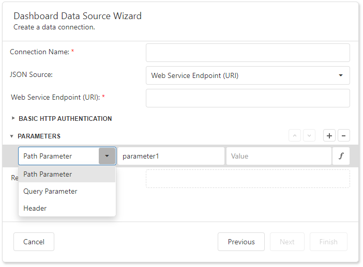
Task: Click the remove parameter minus icon
Action: pyautogui.click(x=344, y=136)
